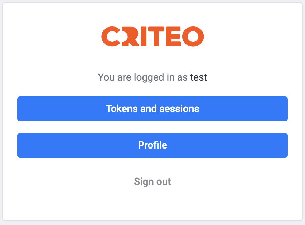Image resolution: width=305 pixels, height=225 pixels.
Task: Click the Criteo wordmark at top
Action: [152, 36]
